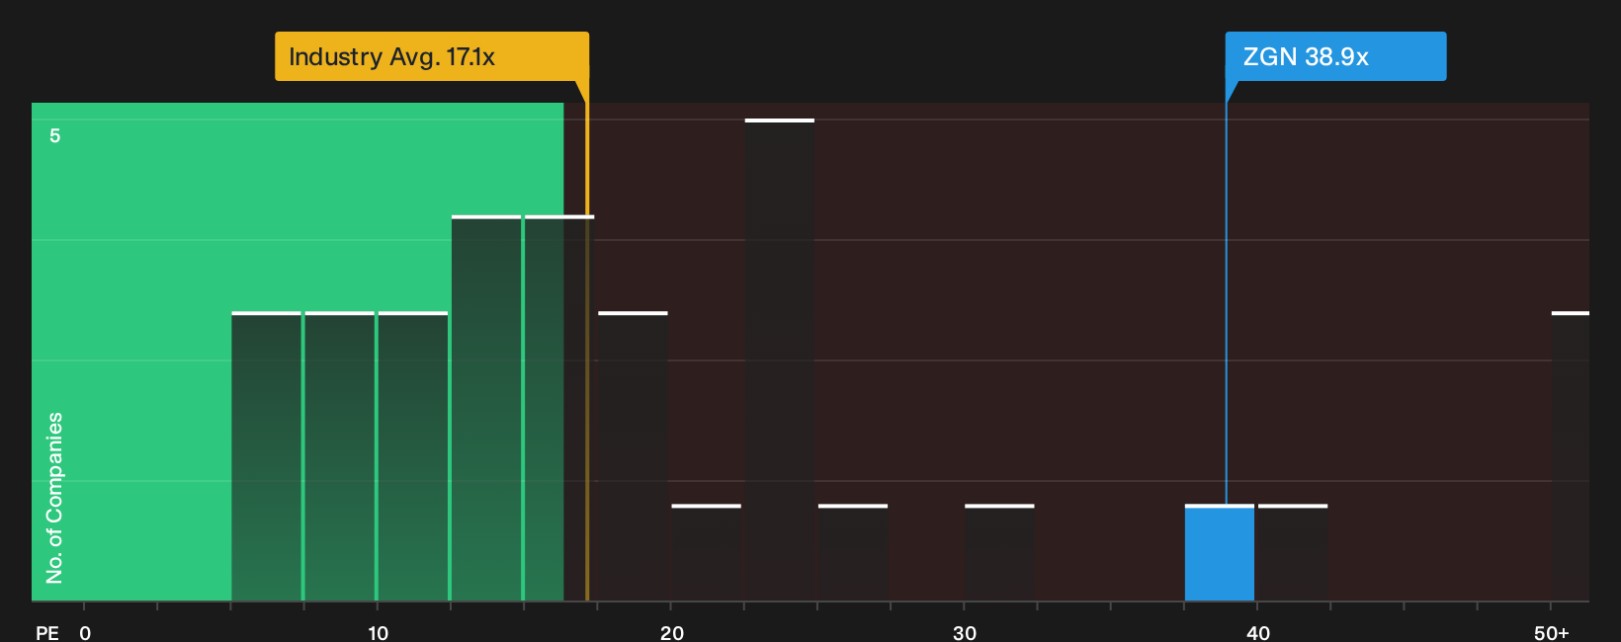1621x642 pixels.
Task: Click the x-axis label 50+
Action: coord(1551,632)
